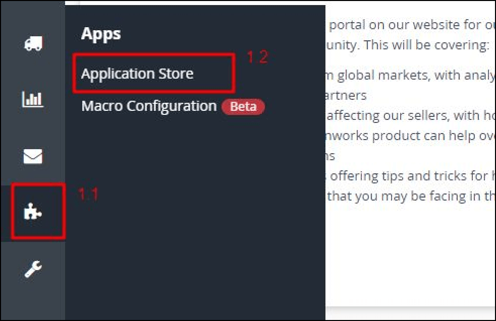The height and width of the screenshot is (321, 496).
Task: Click the red Beta badge
Action: click(x=243, y=107)
